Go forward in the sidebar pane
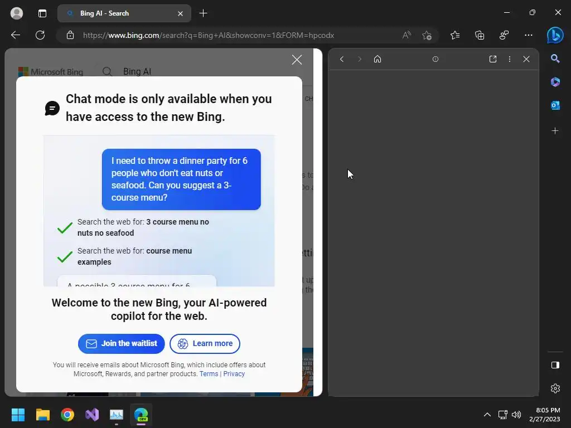 [360, 59]
